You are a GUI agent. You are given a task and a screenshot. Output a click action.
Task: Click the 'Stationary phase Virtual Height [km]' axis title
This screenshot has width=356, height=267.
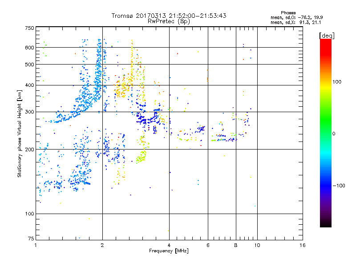click(x=20, y=133)
